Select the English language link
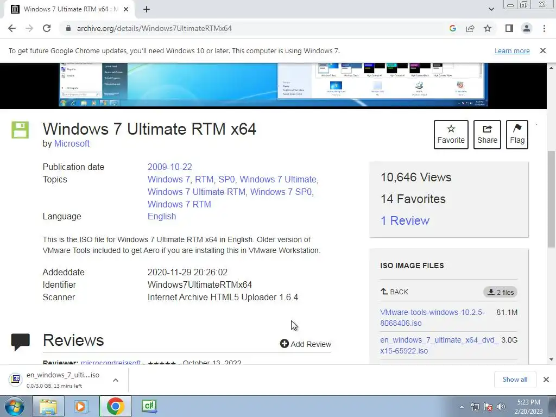Image resolution: width=556 pixels, height=417 pixels. pyautogui.click(x=162, y=216)
